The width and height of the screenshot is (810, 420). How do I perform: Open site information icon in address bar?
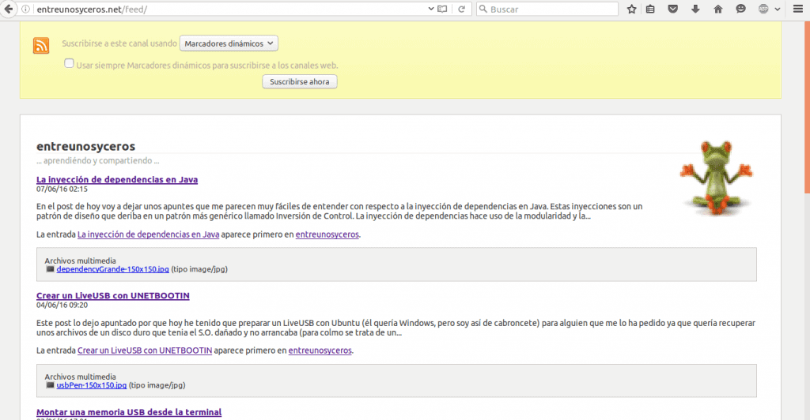[25, 9]
